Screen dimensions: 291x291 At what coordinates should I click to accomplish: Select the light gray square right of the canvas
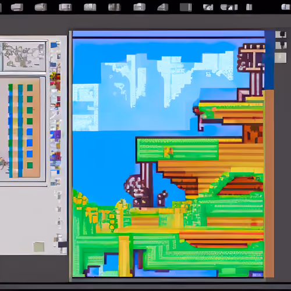coord(281,58)
